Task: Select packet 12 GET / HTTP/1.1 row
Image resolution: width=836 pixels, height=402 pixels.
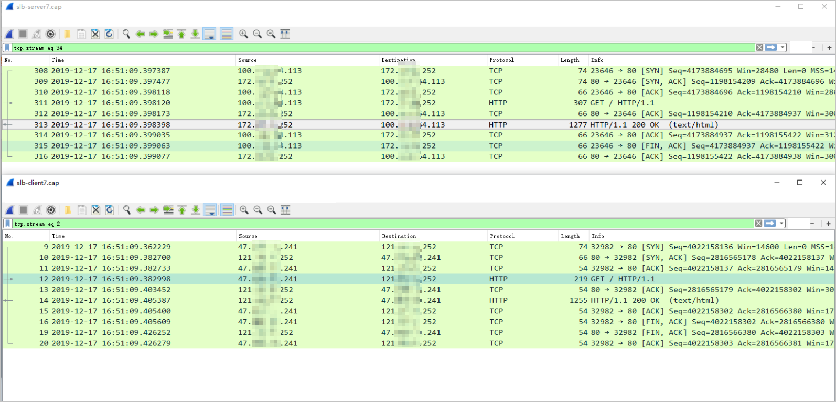Action: [418, 279]
